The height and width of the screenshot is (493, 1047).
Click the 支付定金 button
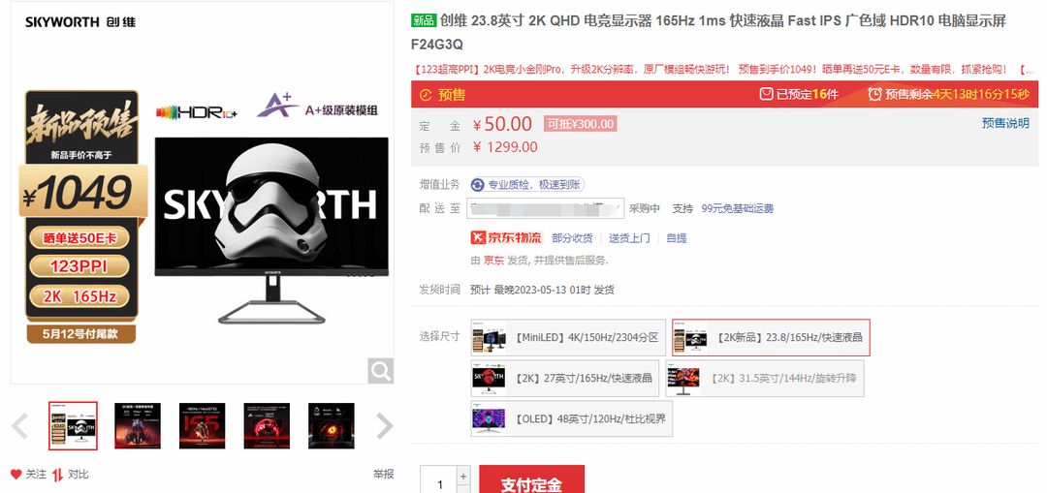click(531, 480)
